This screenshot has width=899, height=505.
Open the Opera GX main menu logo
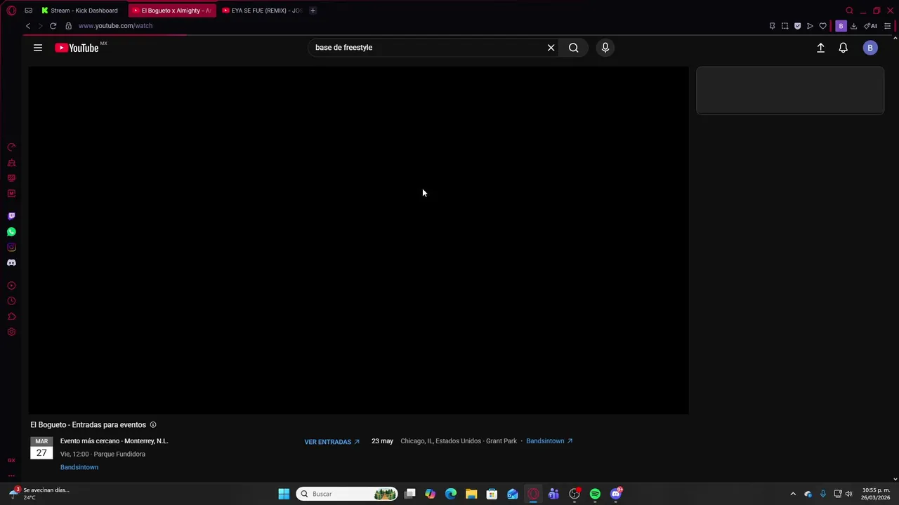tap(11, 11)
